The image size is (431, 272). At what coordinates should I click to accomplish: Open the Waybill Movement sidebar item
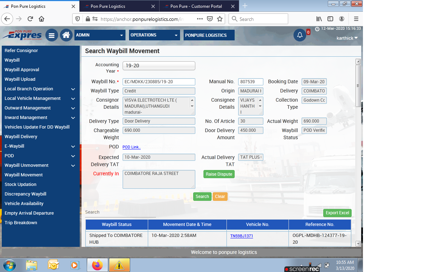pos(24,175)
